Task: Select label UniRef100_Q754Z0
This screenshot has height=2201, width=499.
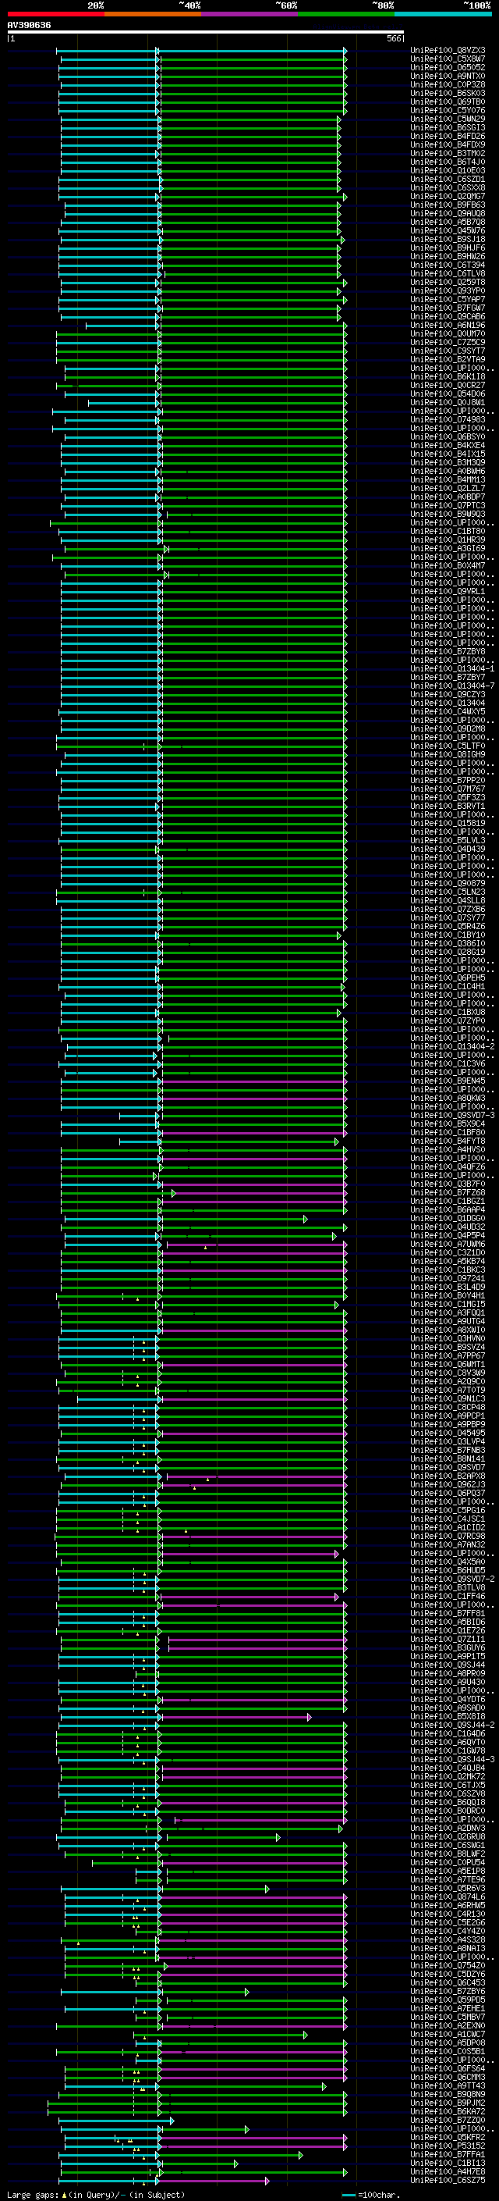Action: tap(448, 1965)
